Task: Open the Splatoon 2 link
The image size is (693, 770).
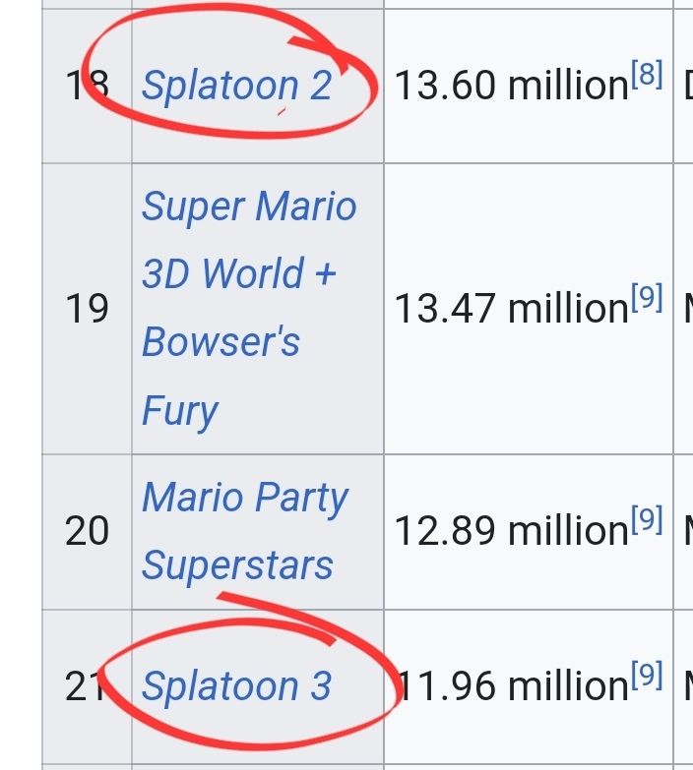Action: click(237, 86)
